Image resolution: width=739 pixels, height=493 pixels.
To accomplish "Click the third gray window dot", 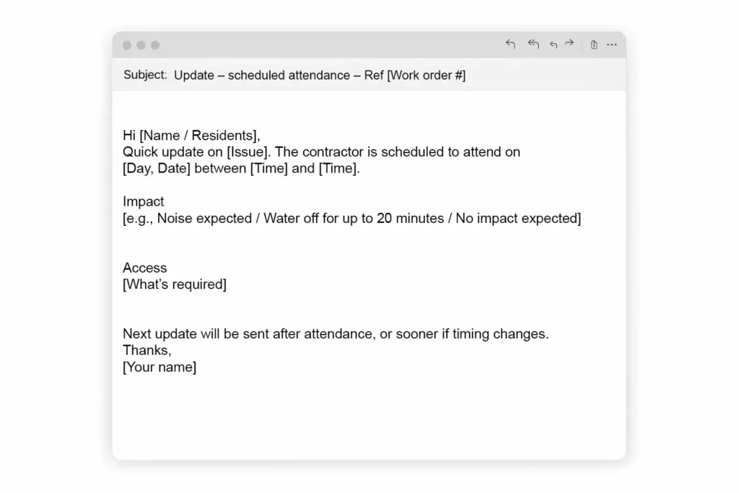I will pyautogui.click(x=155, y=45).
